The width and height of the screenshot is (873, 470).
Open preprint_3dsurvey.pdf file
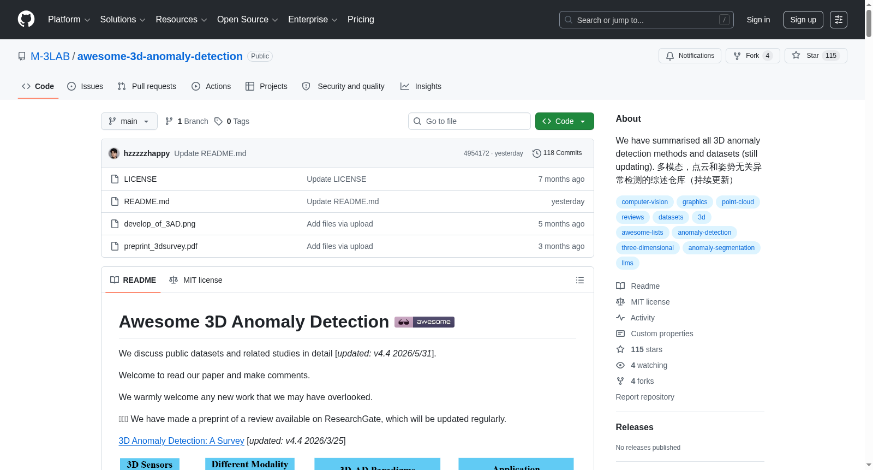161,246
